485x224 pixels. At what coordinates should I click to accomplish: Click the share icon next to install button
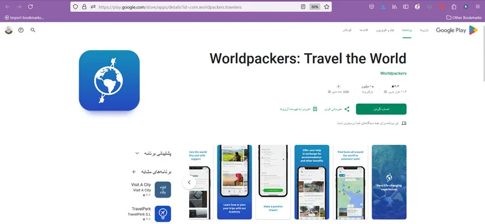point(347,109)
